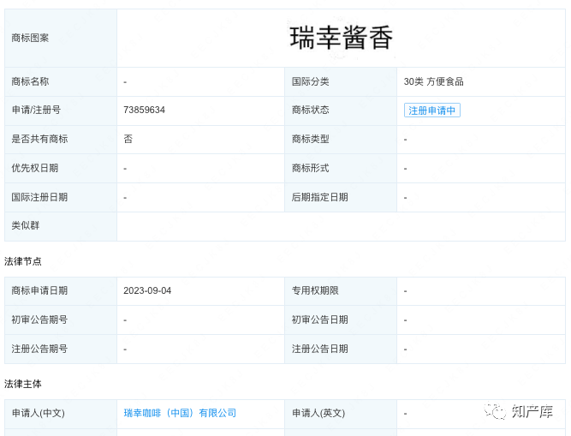Click the empty 类似群 value cell
This screenshot has width=571, height=436.
click(341, 226)
